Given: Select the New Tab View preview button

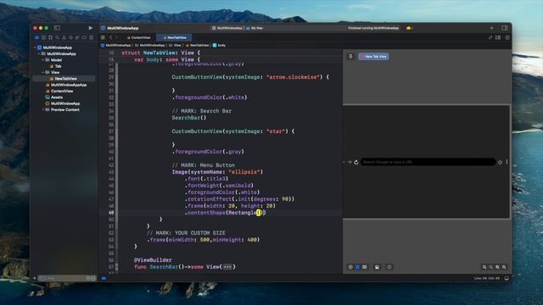Looking at the screenshot, I should point(373,57).
